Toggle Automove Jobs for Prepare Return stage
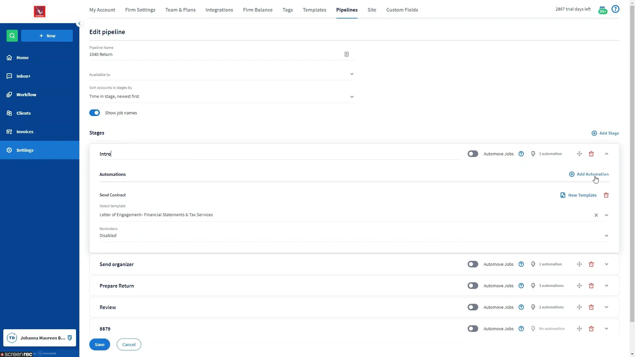Screen dimensions: 635x357 (x=473, y=286)
